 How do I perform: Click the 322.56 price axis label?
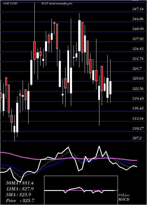point(138,89)
